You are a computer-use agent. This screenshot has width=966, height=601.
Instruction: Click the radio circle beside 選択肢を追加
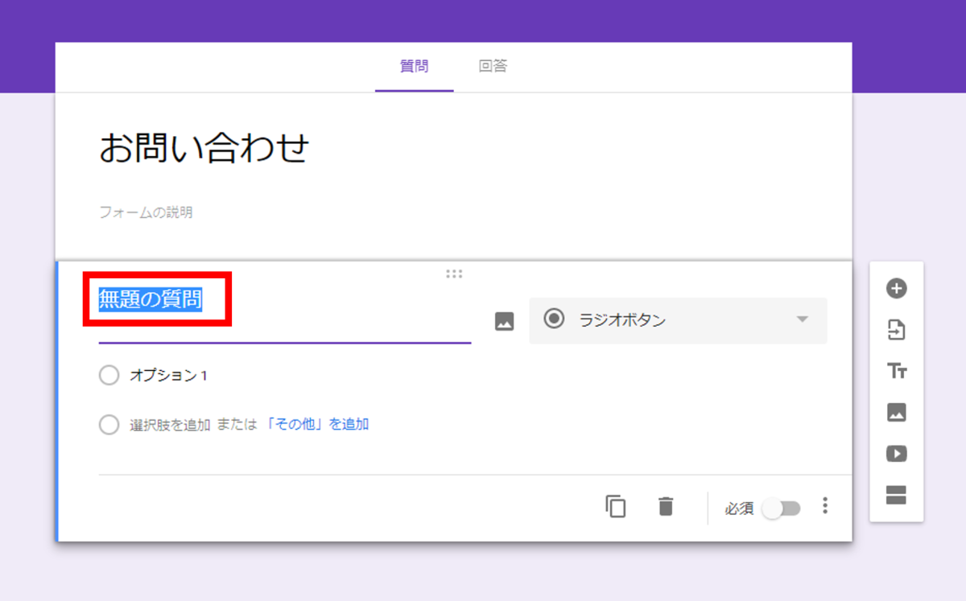109,425
